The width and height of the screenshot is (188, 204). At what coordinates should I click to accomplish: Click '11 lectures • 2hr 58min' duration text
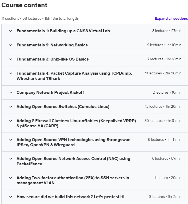[163, 73]
